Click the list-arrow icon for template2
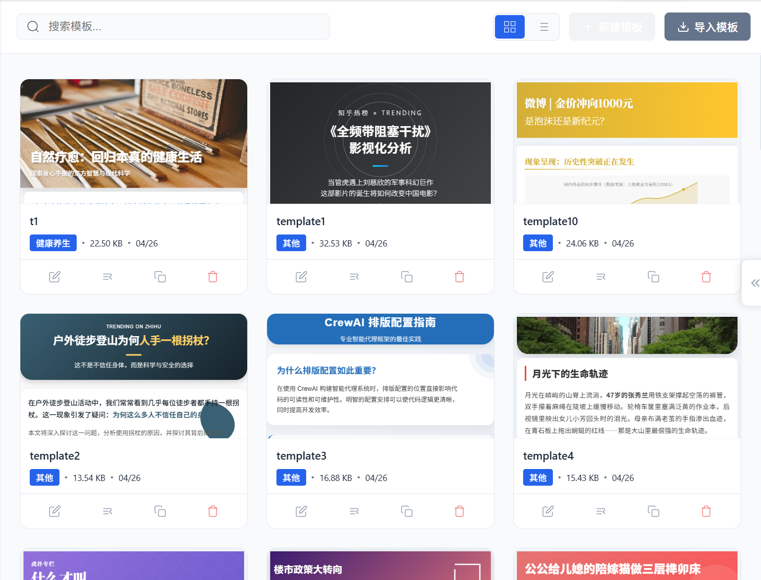761x580 pixels. pyautogui.click(x=107, y=511)
